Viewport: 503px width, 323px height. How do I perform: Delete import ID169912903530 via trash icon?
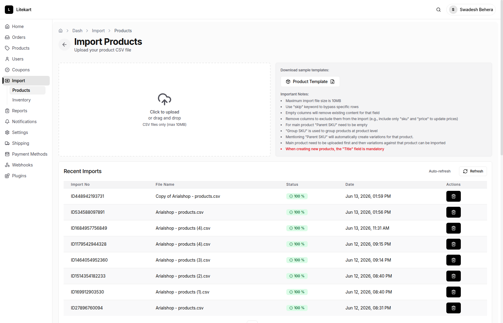[453, 292]
